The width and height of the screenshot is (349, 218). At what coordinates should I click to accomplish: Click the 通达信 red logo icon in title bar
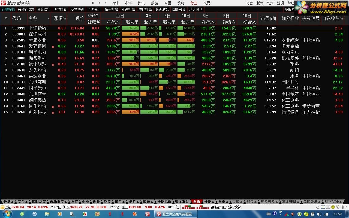[x=3, y=3]
